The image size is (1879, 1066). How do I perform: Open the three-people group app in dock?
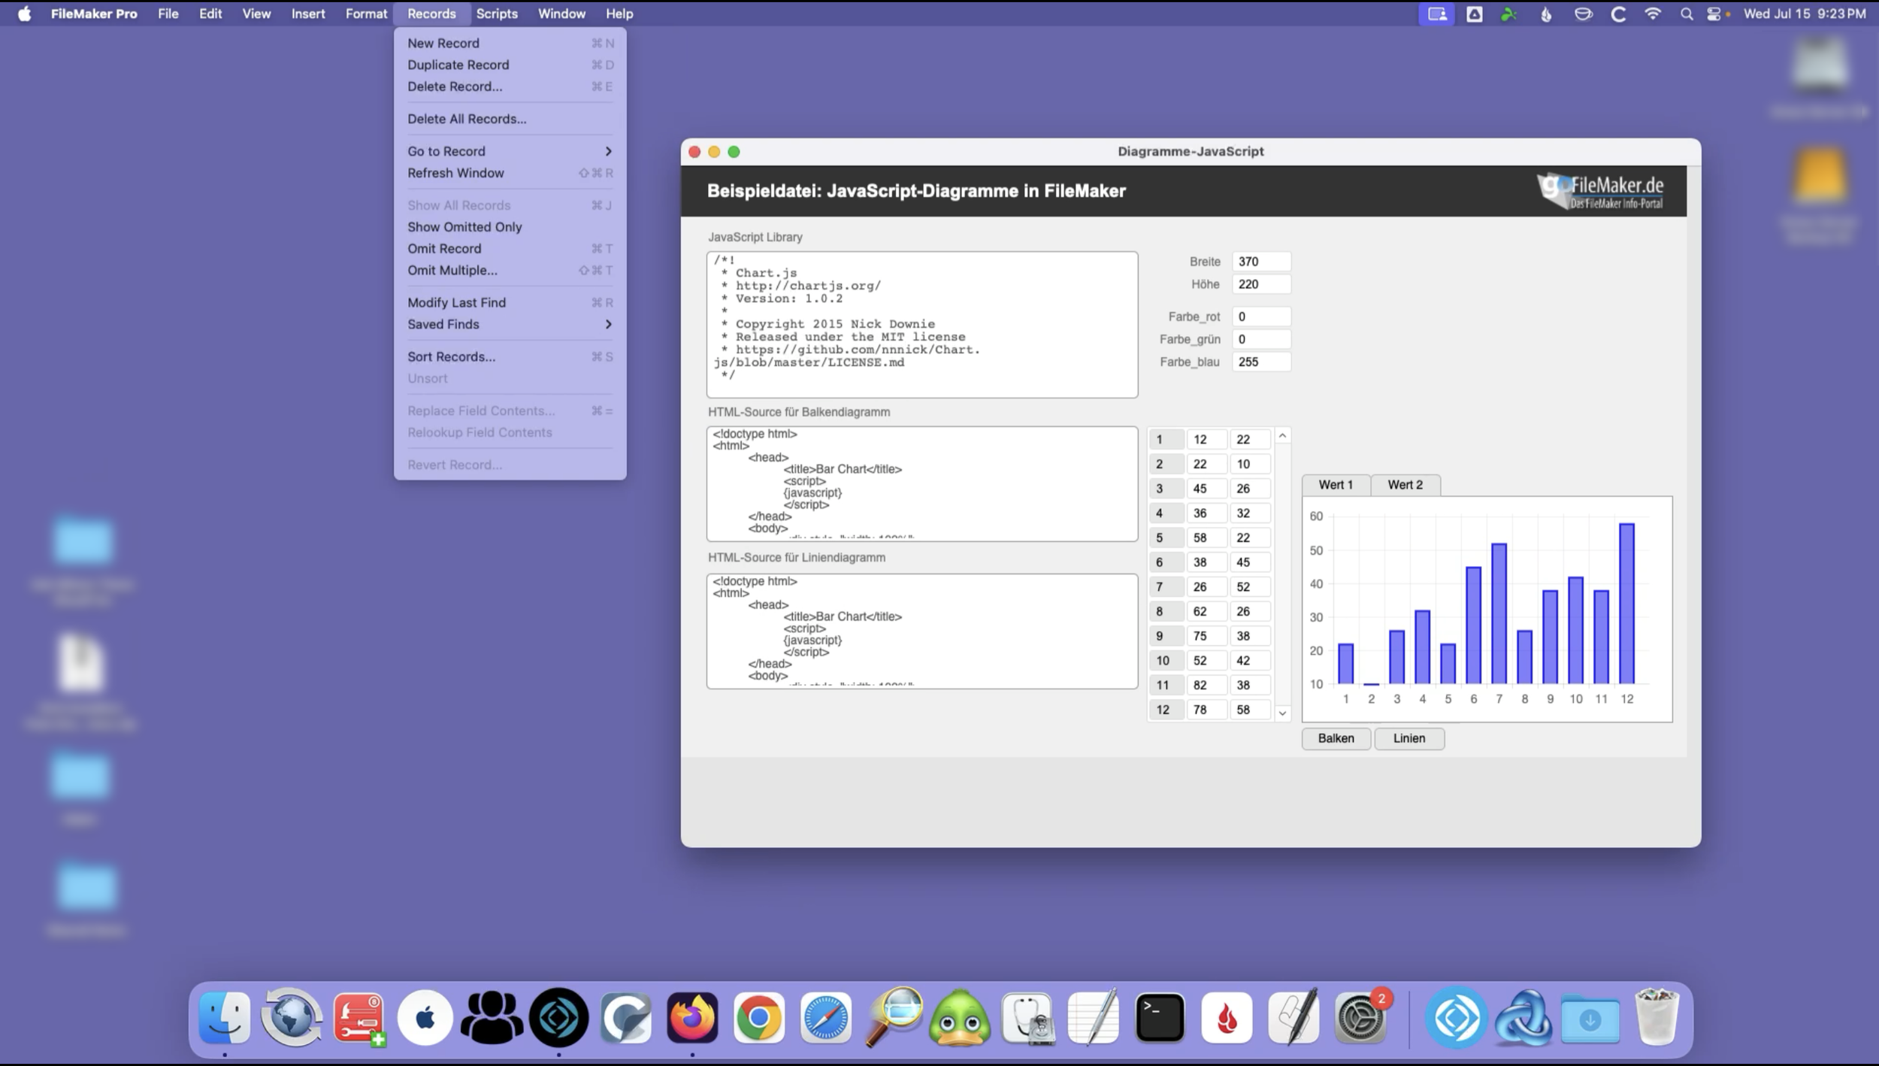tap(492, 1018)
